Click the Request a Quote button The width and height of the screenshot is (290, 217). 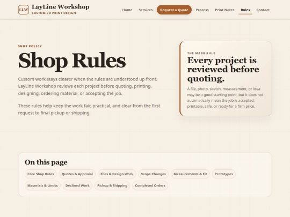174,10
